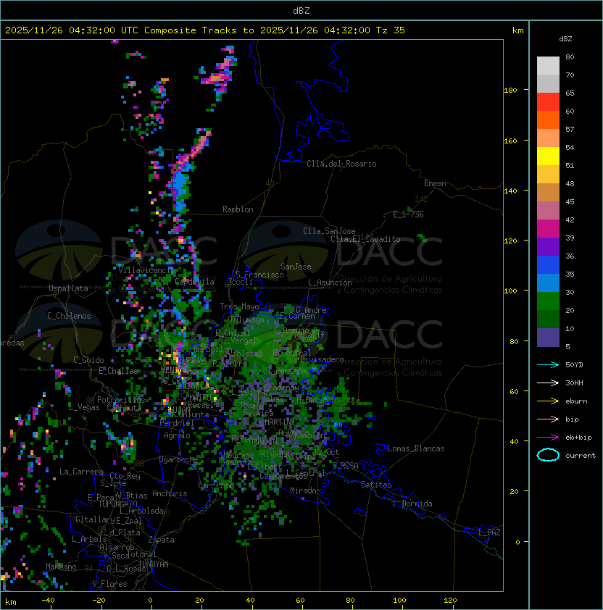Click the 'E_1-736' map label

tap(408, 214)
